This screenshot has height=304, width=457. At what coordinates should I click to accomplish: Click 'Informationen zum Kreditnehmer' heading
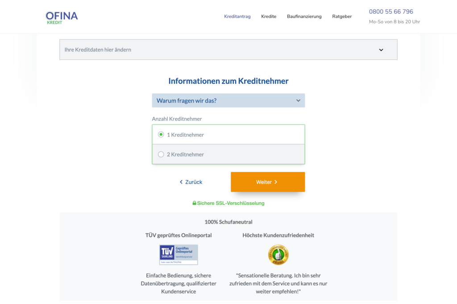tap(228, 81)
